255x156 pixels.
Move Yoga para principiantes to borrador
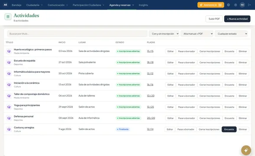pyautogui.click(x=186, y=107)
